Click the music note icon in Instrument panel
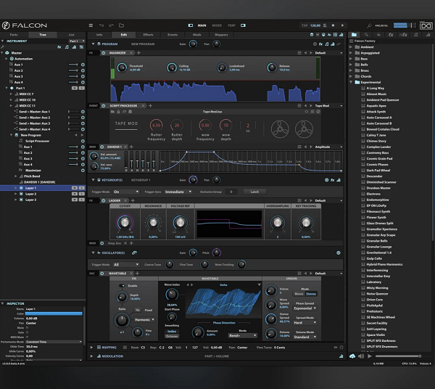Image resolution: width=435 pixels, height=389 pixels. pos(67,47)
